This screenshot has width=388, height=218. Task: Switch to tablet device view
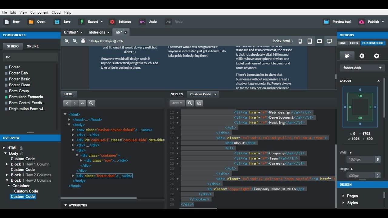310,41
